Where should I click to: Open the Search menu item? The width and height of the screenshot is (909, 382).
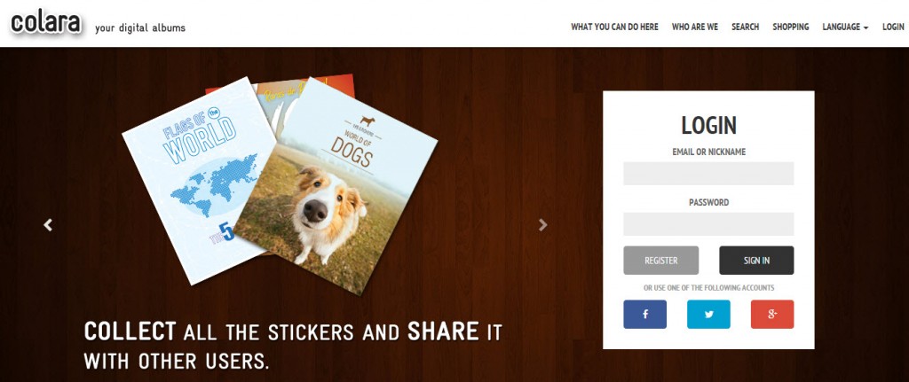(x=745, y=27)
